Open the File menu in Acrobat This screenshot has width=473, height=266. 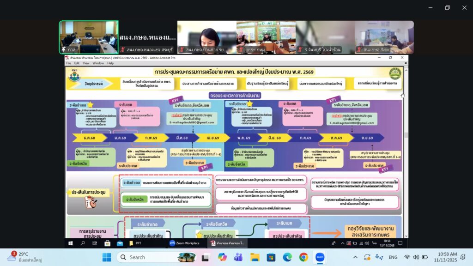pyautogui.click(x=69, y=63)
